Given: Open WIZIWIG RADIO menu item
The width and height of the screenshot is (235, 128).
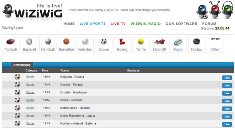Looking at the screenshot, I should pyautogui.click(x=146, y=24).
